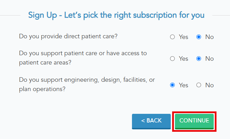Viewport: 230px width, 139px height.
Task: Click the "Sign Up" subscription heading
Action: 116,15
